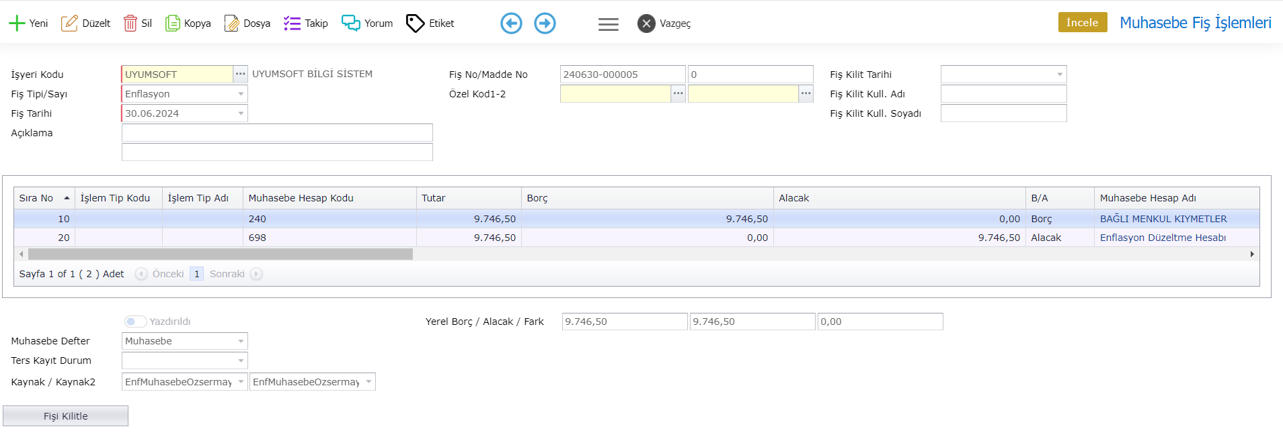Click the Alacak cell in row 20

[x=900, y=238]
